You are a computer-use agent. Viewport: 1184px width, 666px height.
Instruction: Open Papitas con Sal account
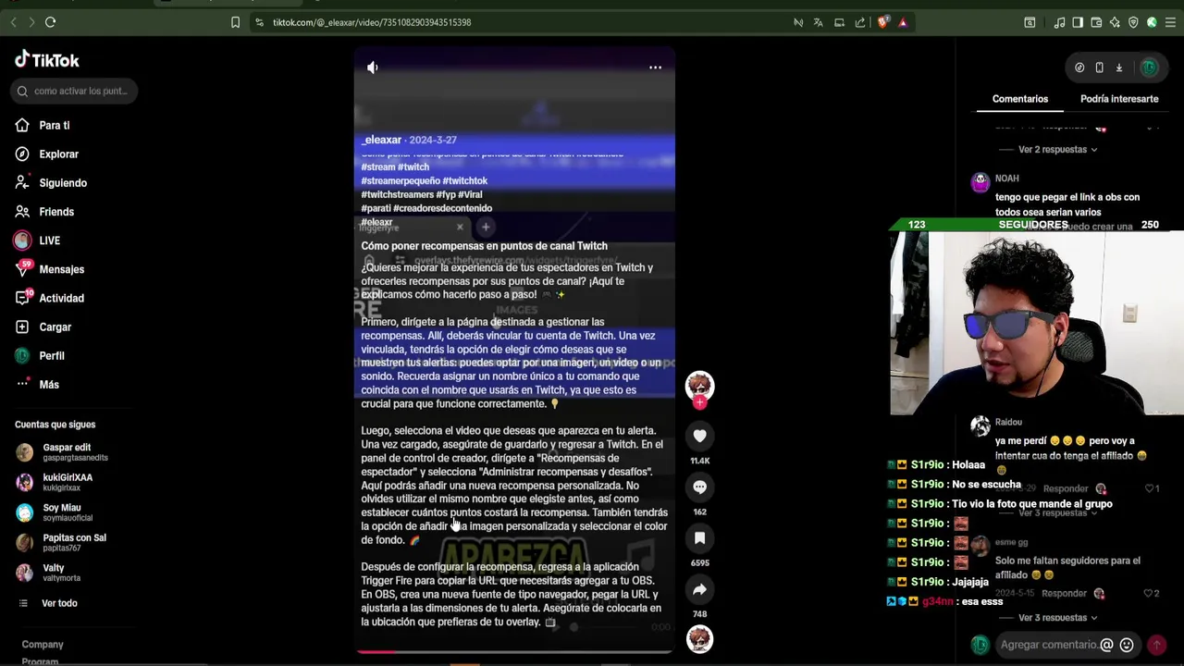coord(62,542)
